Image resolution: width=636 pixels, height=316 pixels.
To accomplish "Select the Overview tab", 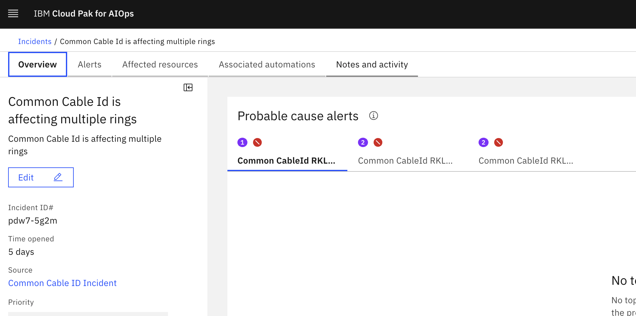I will [x=37, y=65].
